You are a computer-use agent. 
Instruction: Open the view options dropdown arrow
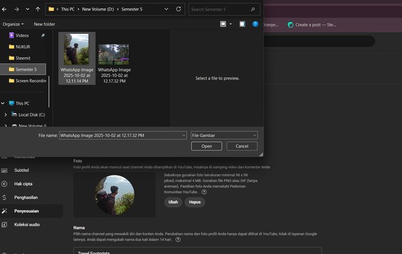pyautogui.click(x=231, y=24)
